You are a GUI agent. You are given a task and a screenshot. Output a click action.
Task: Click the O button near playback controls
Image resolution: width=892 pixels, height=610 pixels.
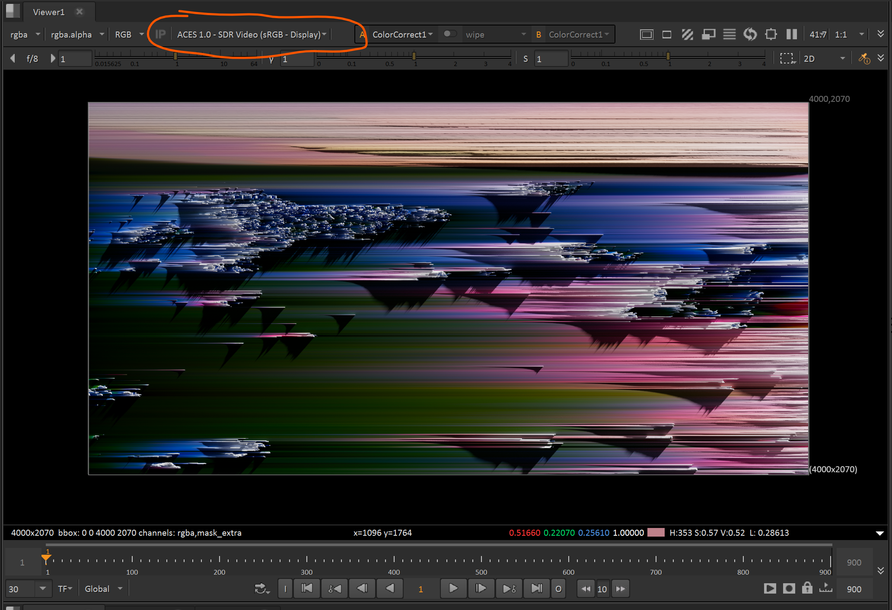[x=558, y=588]
